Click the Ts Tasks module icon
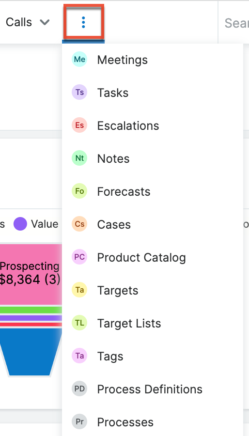The height and width of the screenshot is (436, 249). tap(79, 92)
